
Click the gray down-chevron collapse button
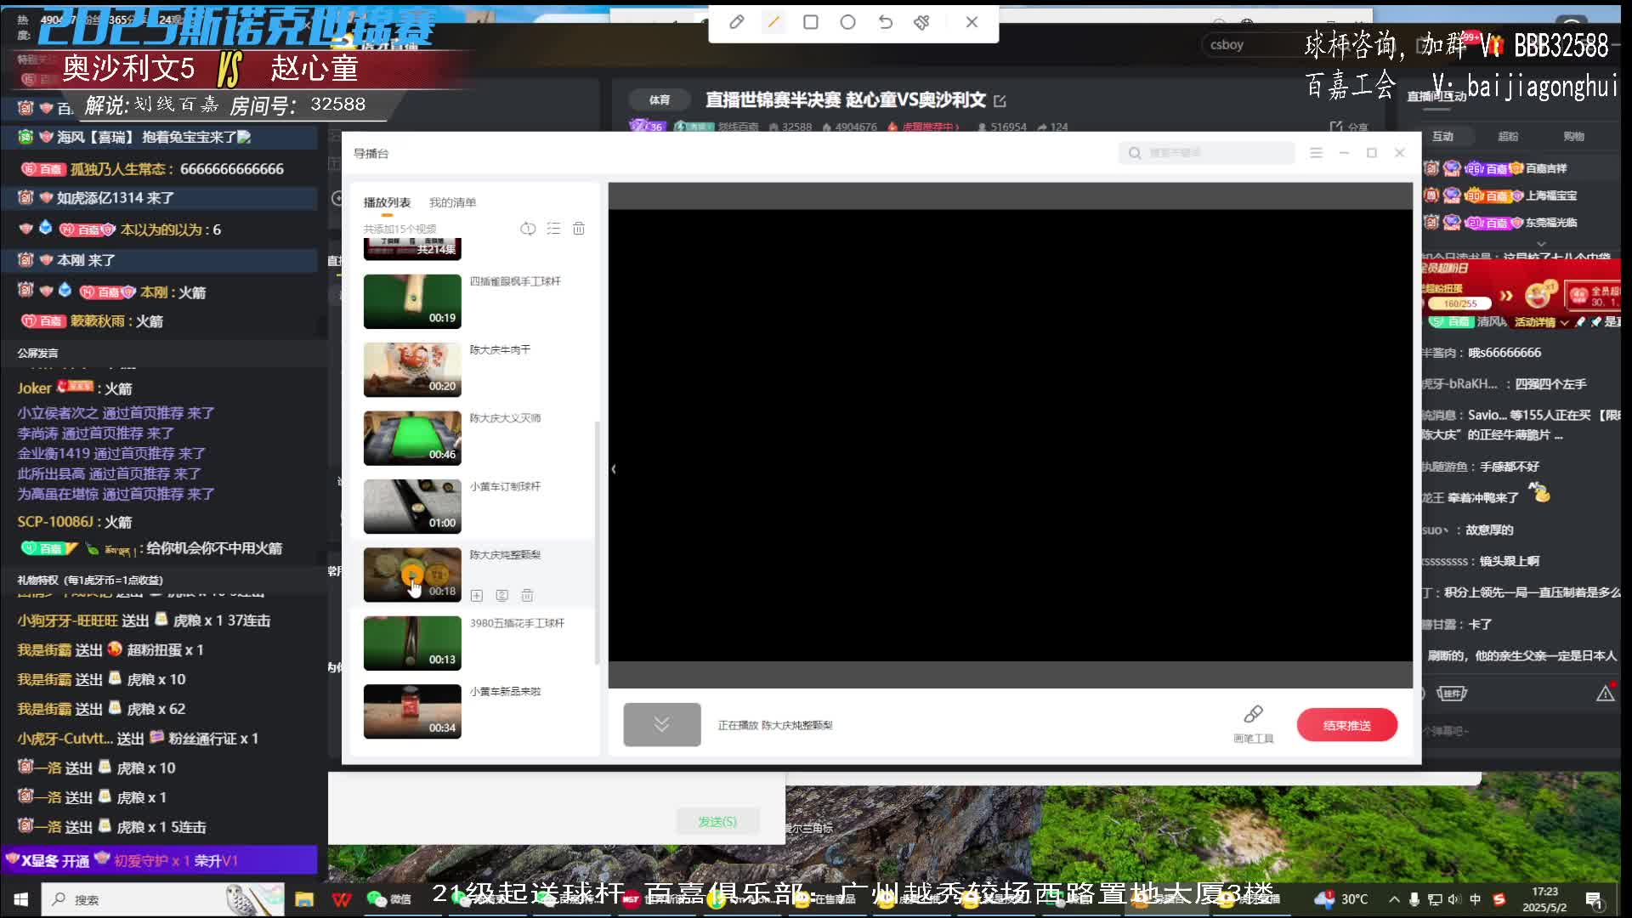pyautogui.click(x=661, y=724)
